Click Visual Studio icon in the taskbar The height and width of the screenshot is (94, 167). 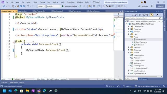(39, 91)
